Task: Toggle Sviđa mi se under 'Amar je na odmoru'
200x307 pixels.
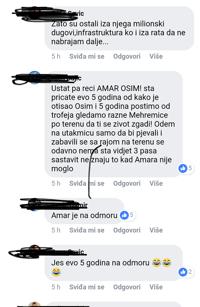Action: [x=87, y=230]
